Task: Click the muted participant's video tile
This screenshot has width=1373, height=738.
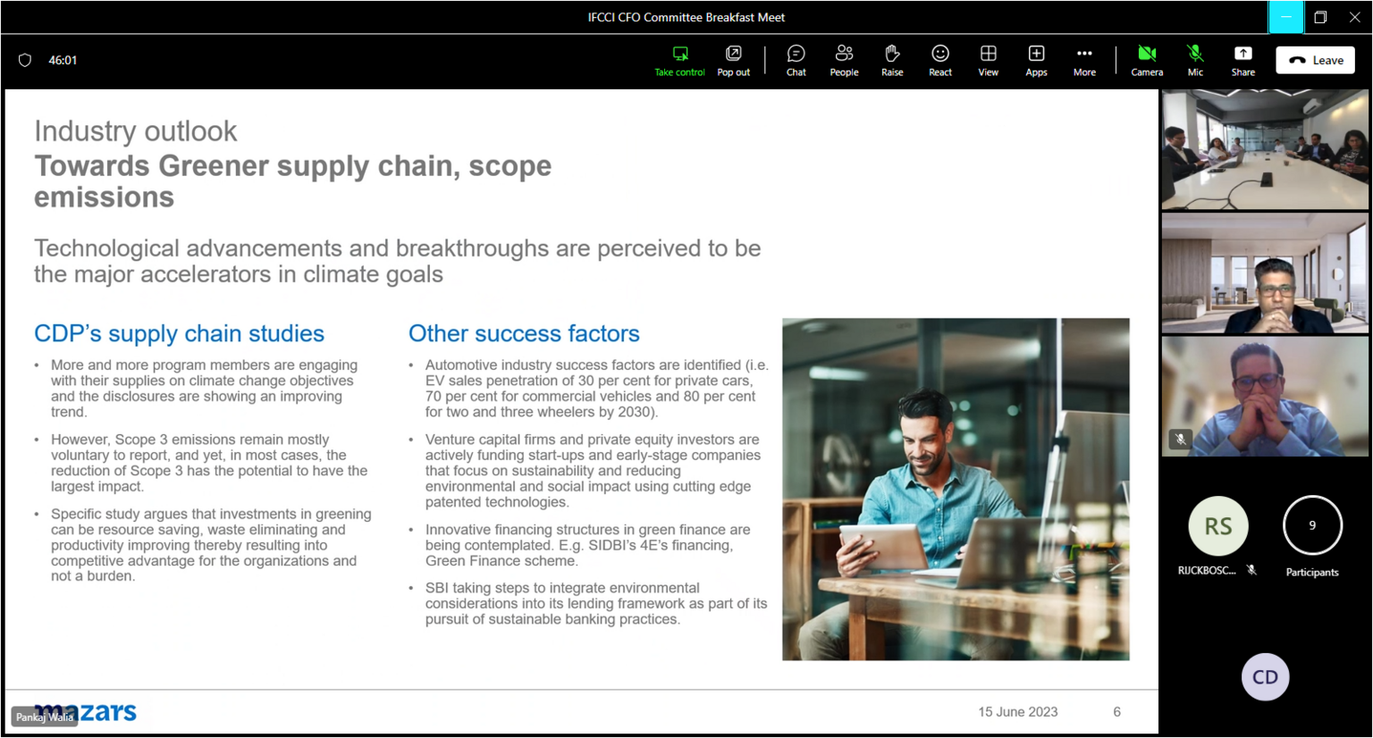Action: click(x=1265, y=397)
